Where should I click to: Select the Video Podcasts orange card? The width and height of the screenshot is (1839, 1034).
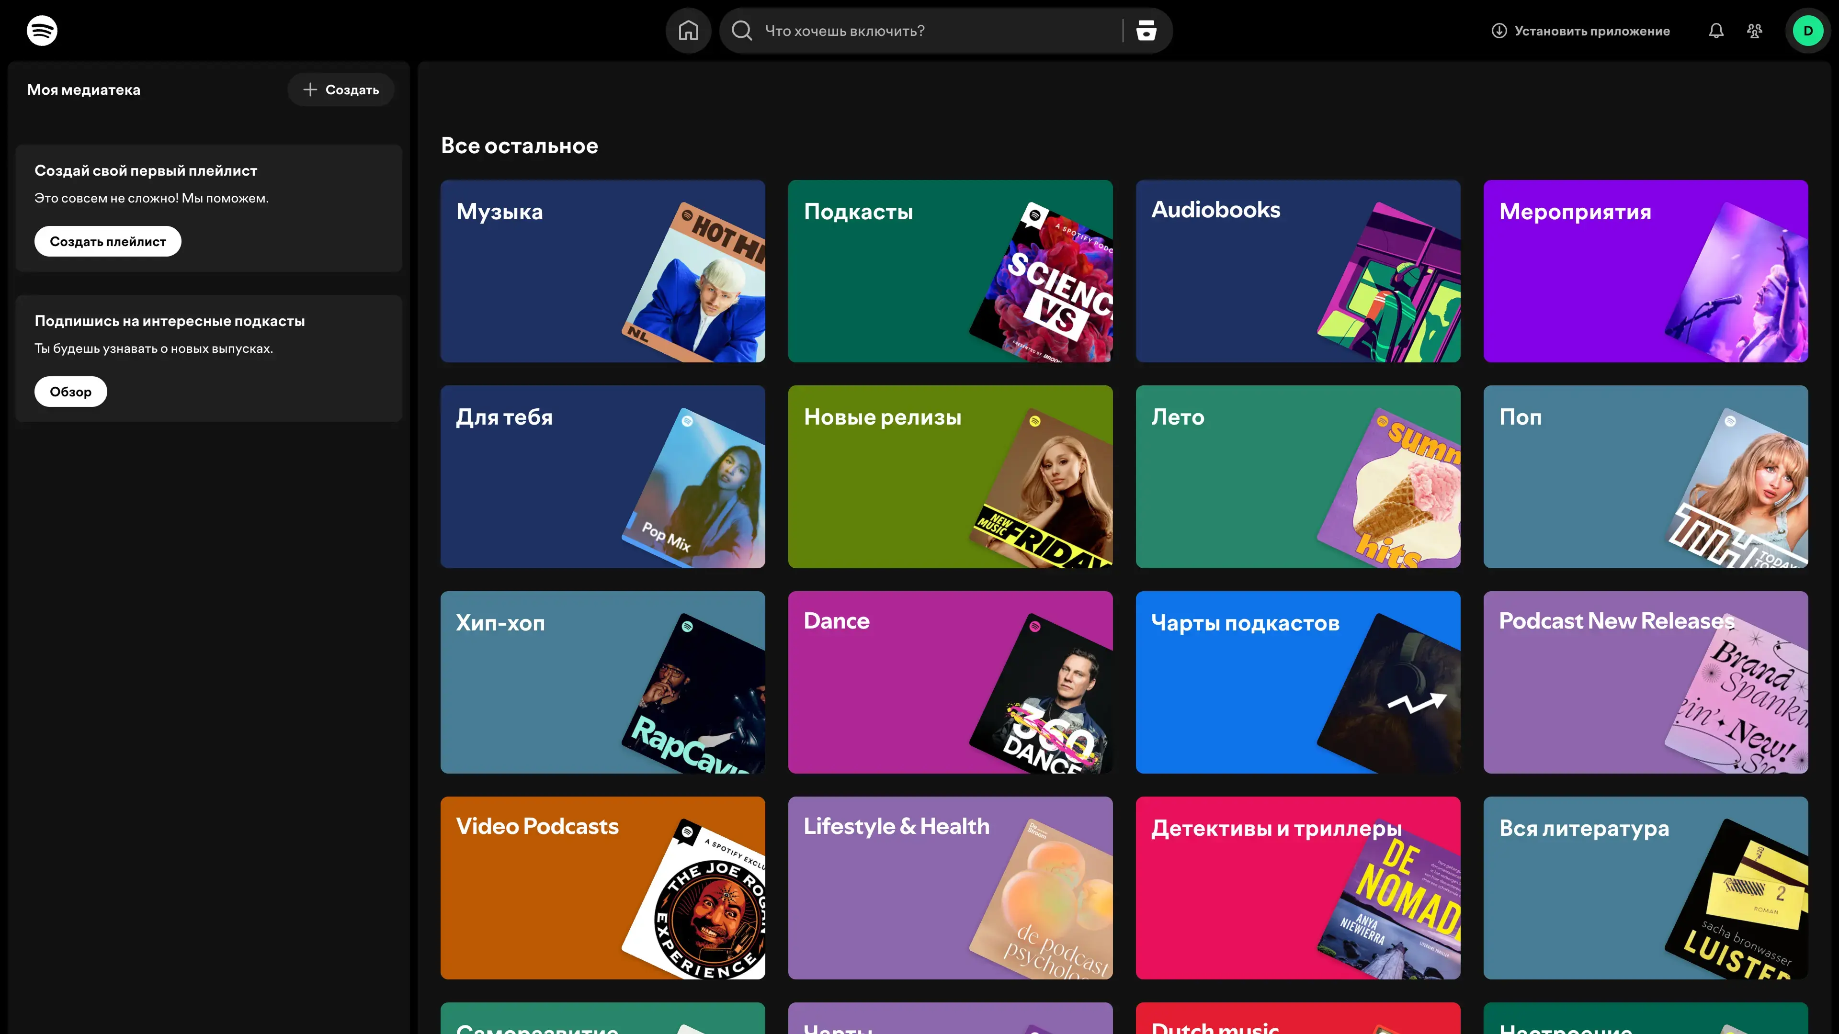[x=602, y=888]
